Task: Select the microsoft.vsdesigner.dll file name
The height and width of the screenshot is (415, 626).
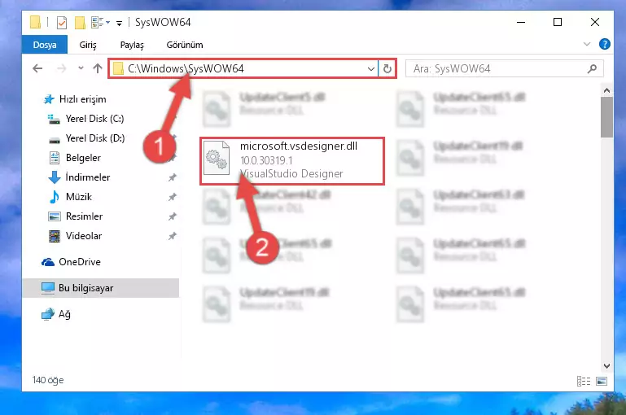Action: [299, 146]
